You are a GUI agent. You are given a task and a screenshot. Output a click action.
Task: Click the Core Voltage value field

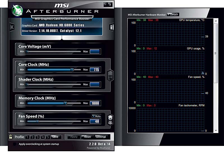coord(95,52)
